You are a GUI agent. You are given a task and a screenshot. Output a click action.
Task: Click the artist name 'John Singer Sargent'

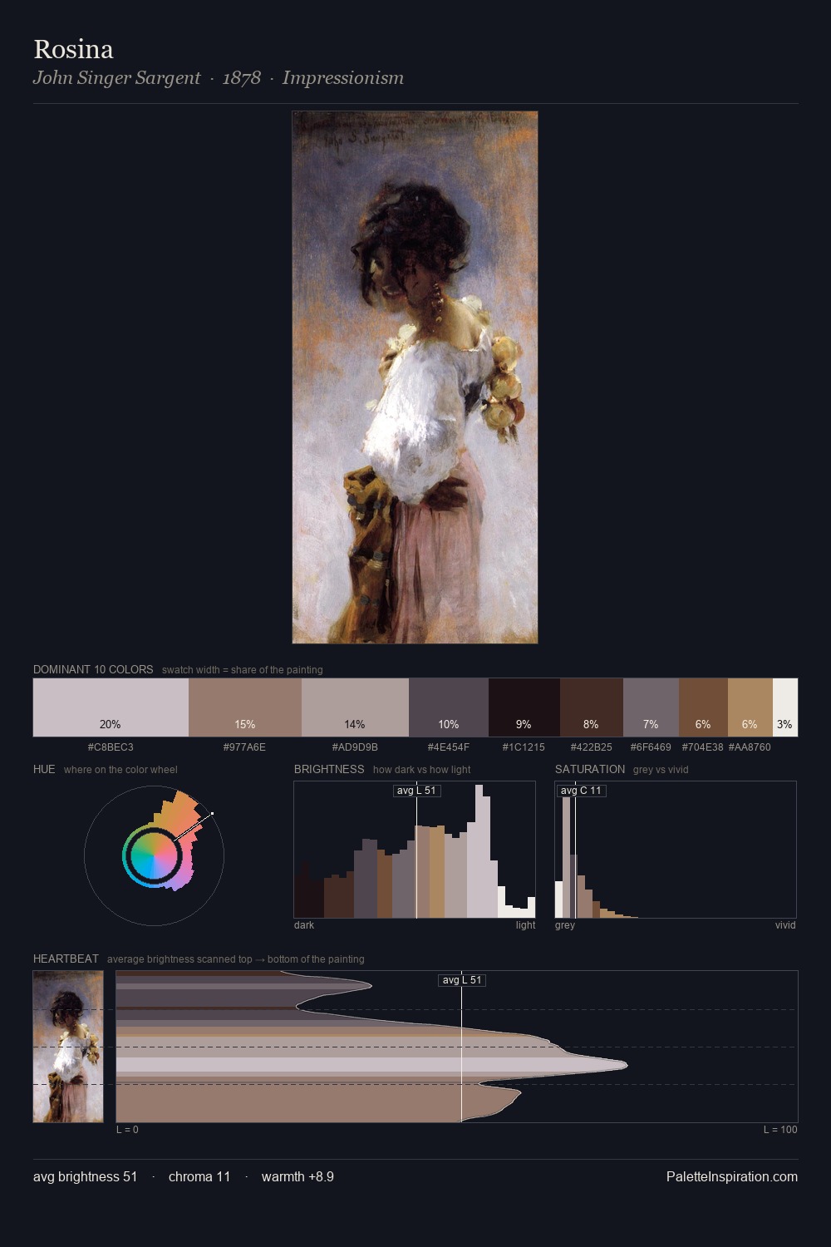pos(116,78)
